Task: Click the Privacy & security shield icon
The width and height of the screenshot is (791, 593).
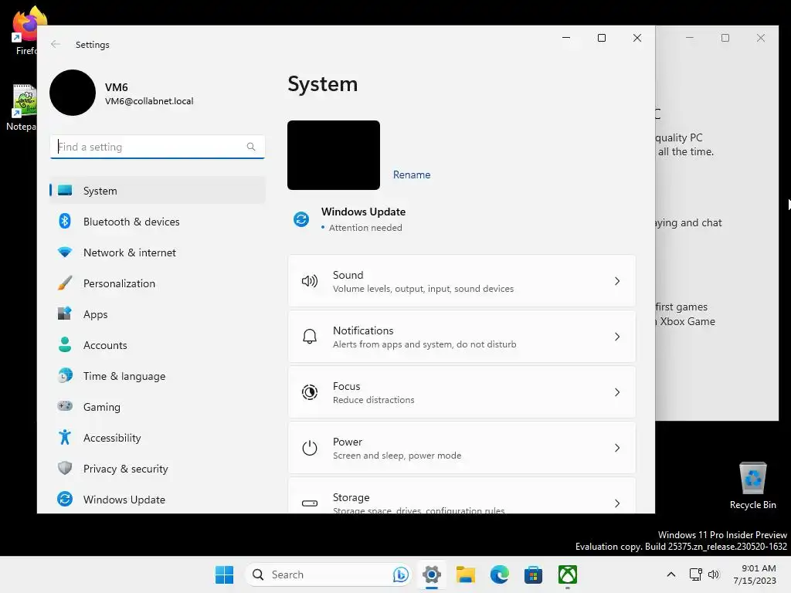Action: [x=65, y=468]
